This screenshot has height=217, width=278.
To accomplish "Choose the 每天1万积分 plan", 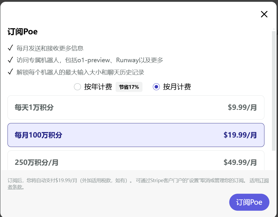I will [136, 107].
